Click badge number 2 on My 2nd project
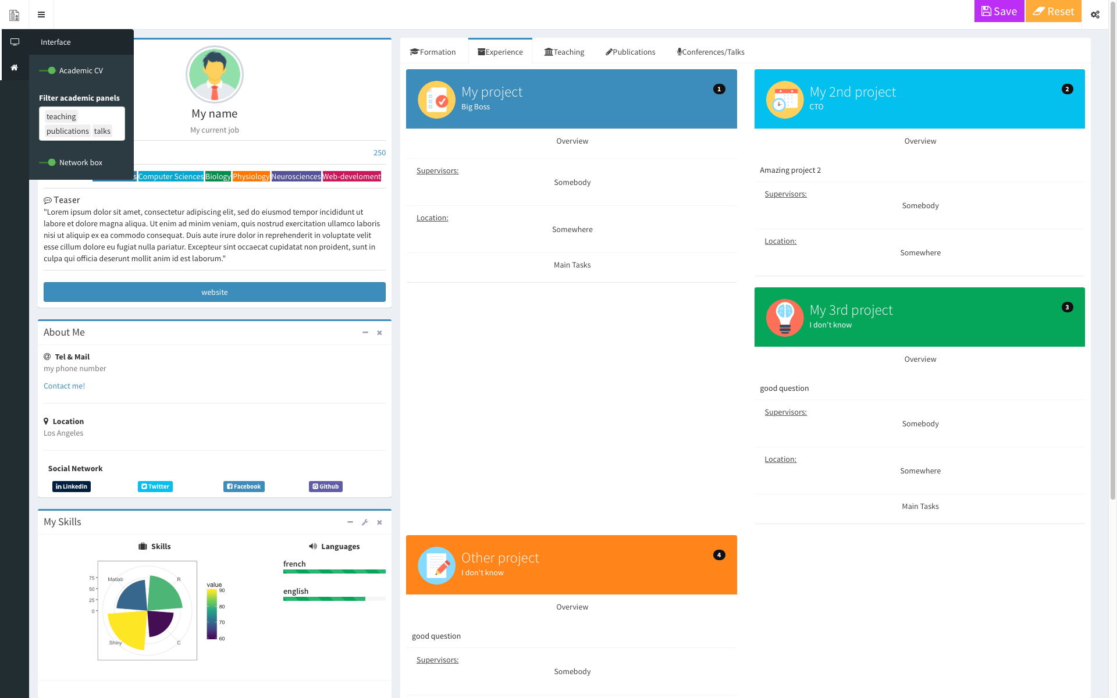The height and width of the screenshot is (698, 1117). [x=1067, y=89]
